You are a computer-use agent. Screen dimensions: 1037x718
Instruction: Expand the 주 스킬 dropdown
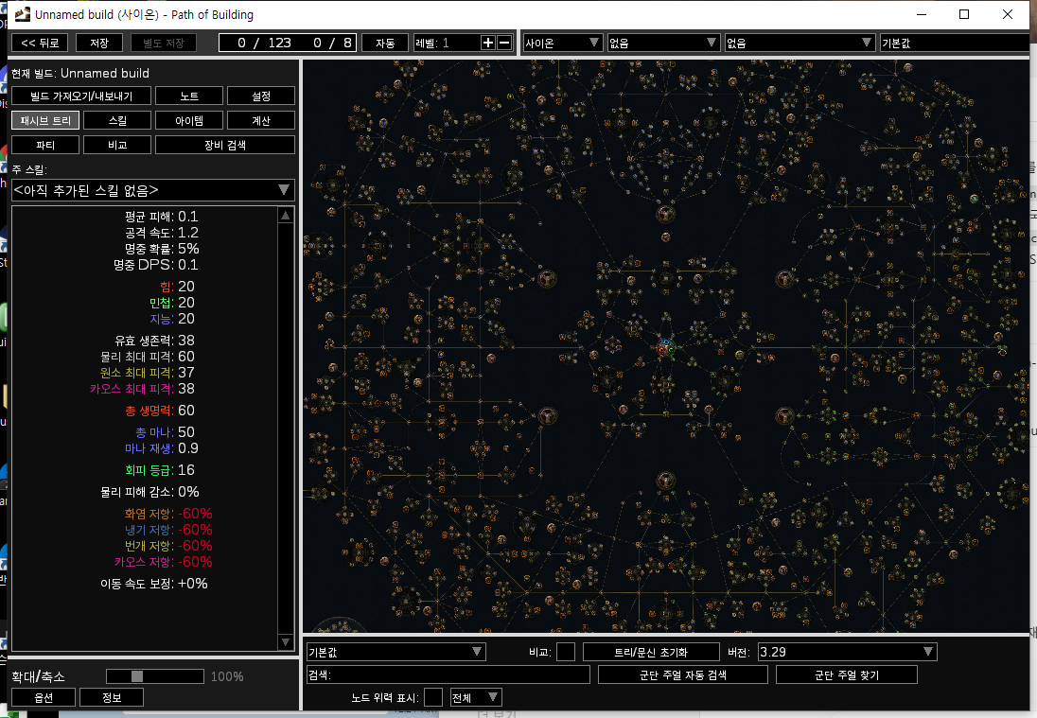(152, 190)
